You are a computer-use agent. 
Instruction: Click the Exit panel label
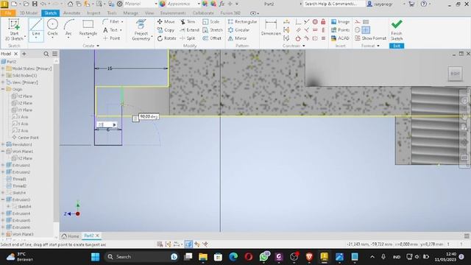[397, 46]
